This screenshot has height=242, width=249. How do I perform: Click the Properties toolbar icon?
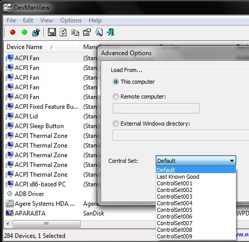[x=87, y=32]
